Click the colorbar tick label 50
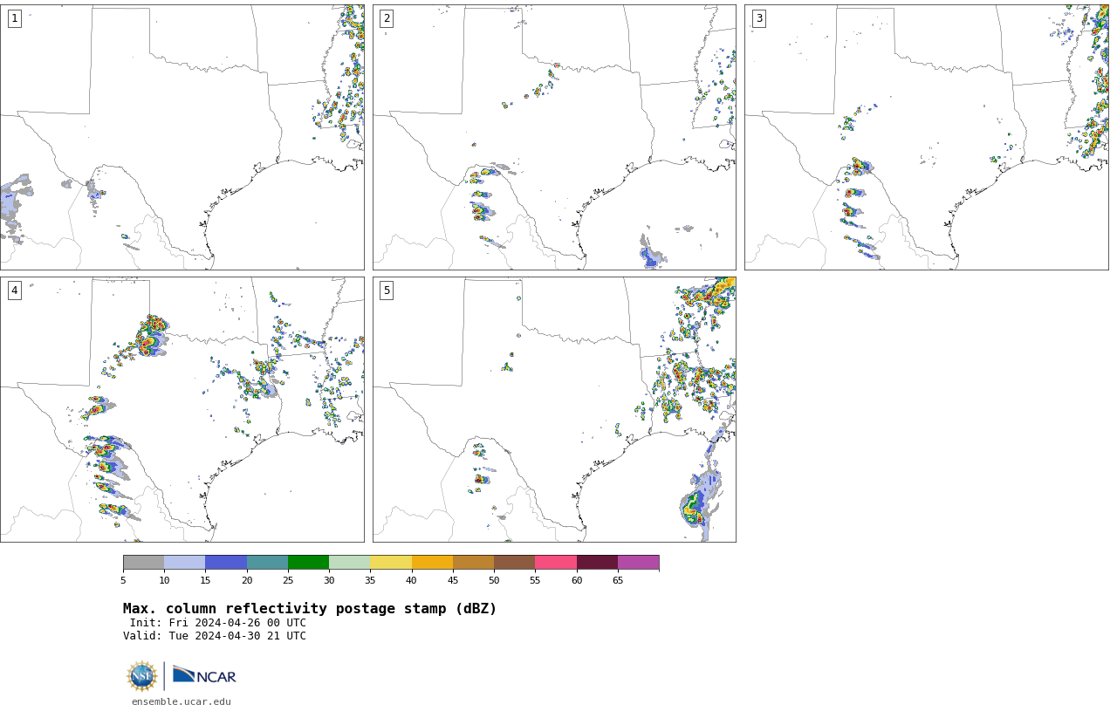Screen dimensions: 1117x711 pos(494,580)
